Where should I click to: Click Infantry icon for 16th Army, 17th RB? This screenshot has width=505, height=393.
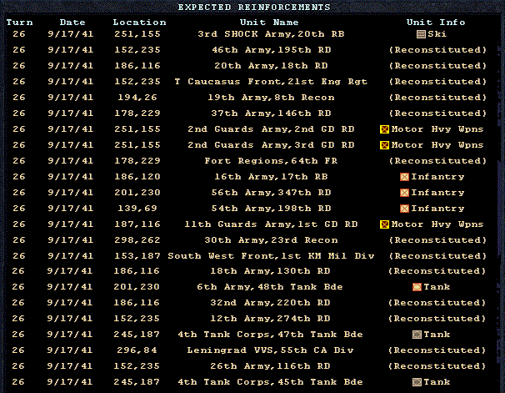[404, 177]
